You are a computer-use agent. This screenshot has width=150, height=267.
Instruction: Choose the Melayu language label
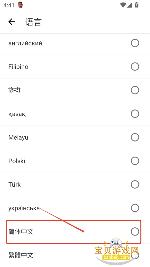coord(18,137)
